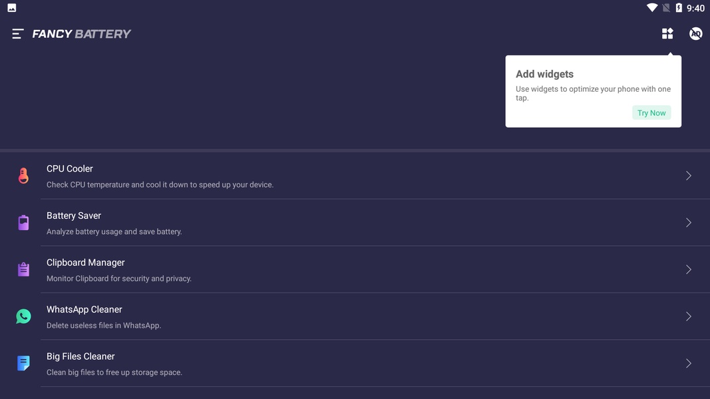Tap the green WhatsApp Cleaner icon

pos(23,317)
